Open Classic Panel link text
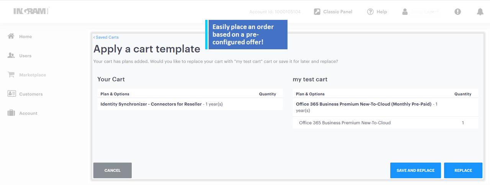This screenshot has height=185, width=490. point(338,12)
